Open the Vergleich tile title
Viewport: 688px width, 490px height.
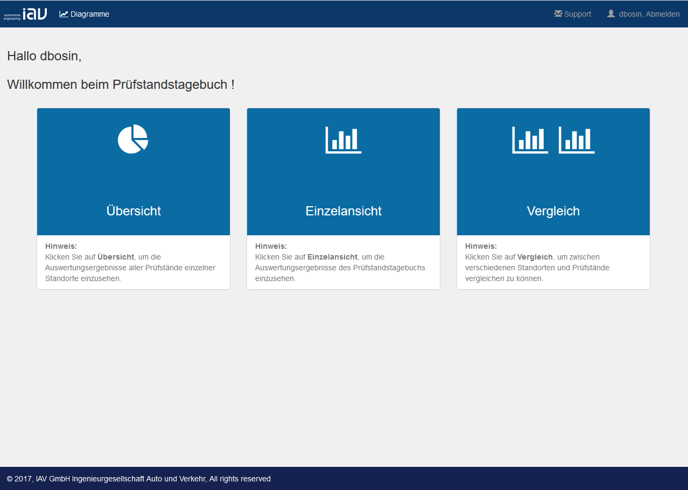tap(553, 211)
